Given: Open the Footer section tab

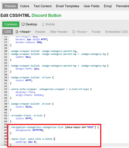Looking at the screenshot, I should [96, 32].
